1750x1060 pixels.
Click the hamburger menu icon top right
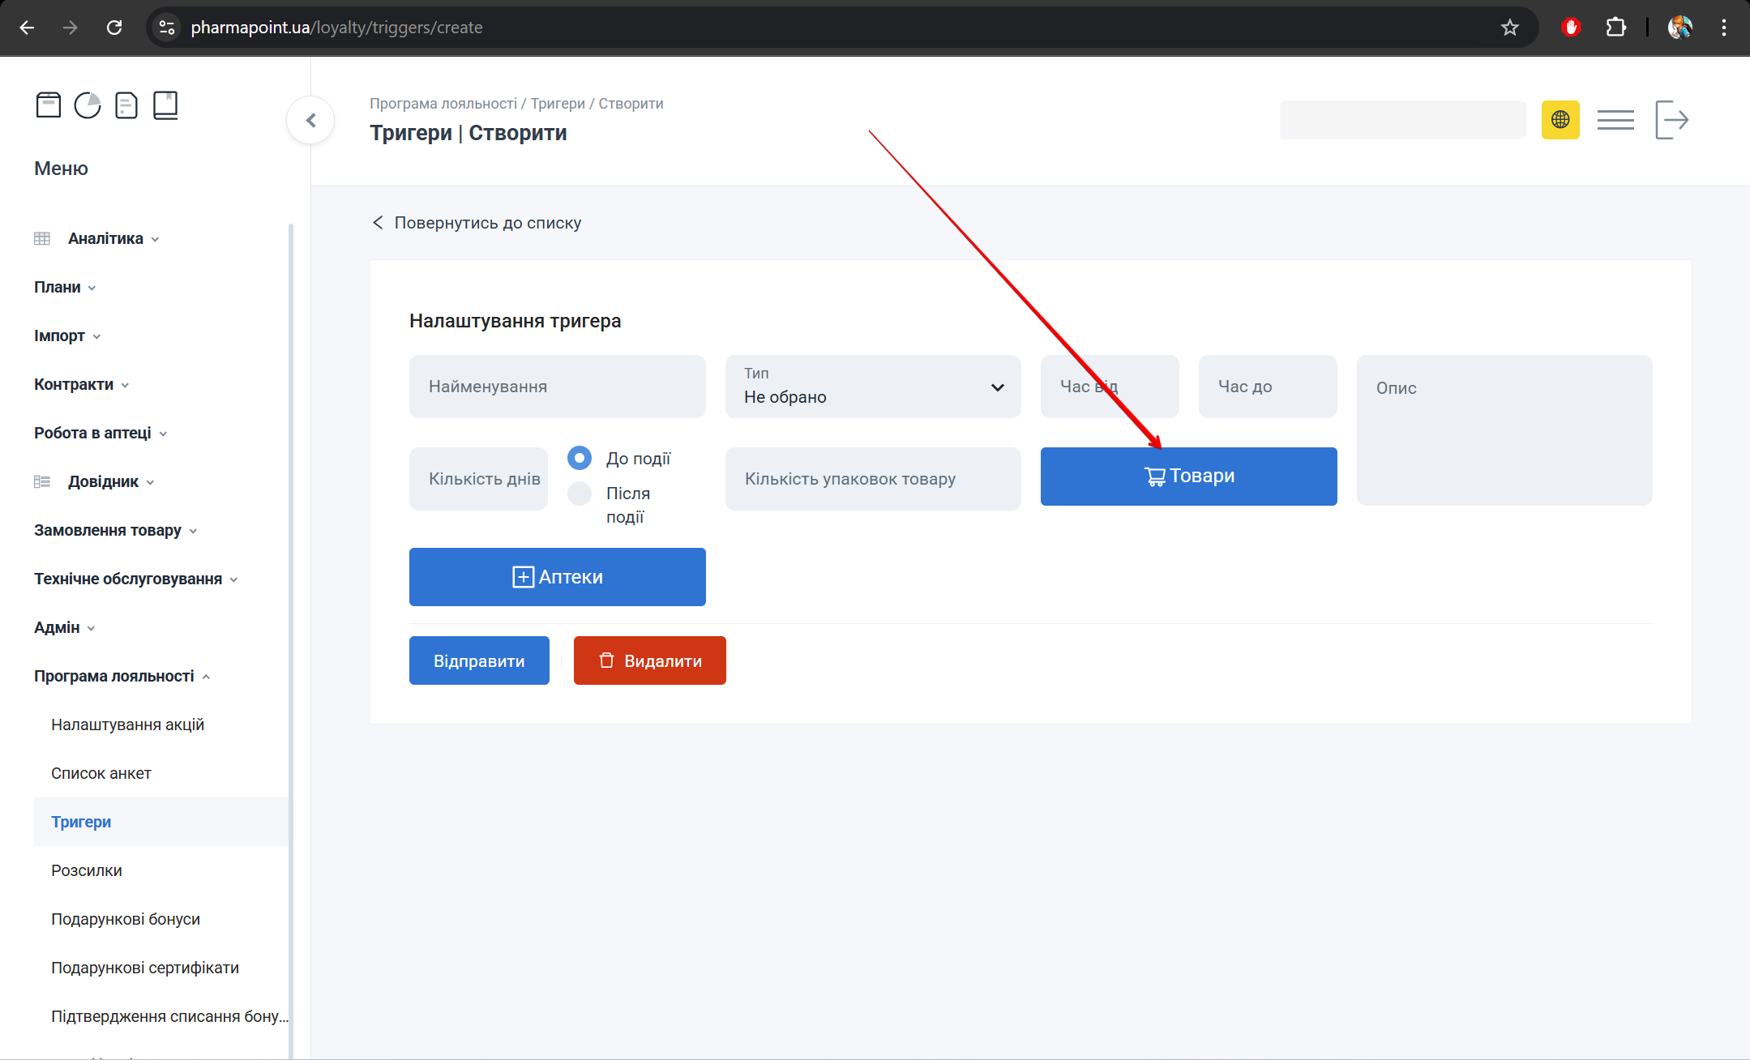point(1615,120)
